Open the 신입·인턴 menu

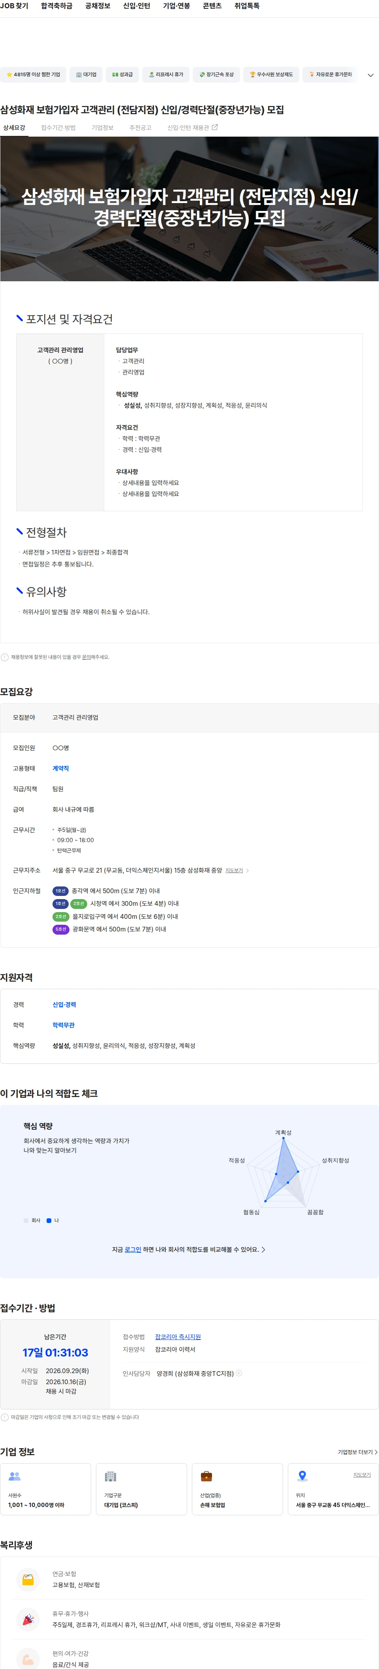[x=137, y=6]
